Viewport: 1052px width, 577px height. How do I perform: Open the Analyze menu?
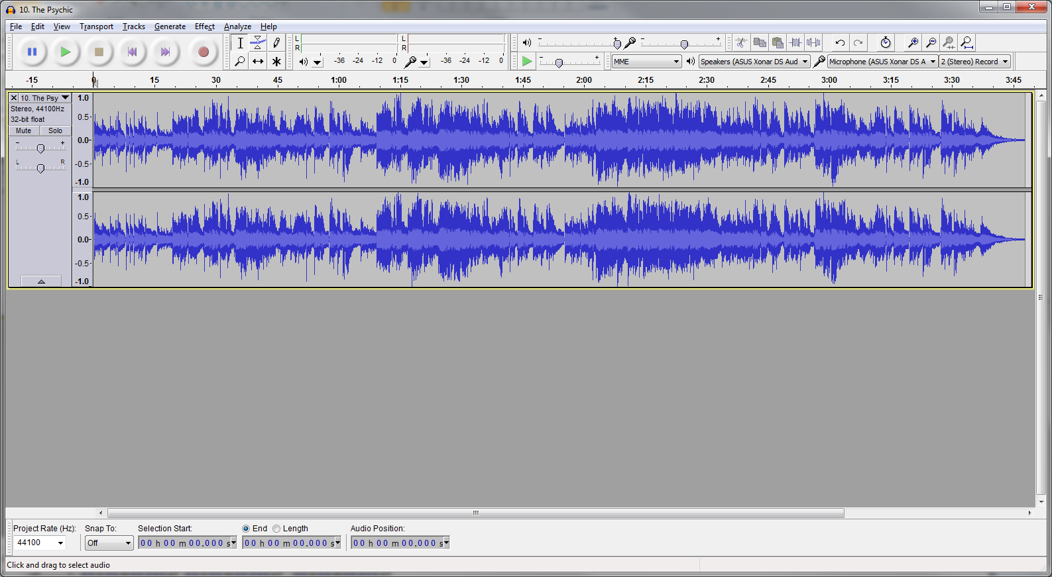pyautogui.click(x=237, y=26)
